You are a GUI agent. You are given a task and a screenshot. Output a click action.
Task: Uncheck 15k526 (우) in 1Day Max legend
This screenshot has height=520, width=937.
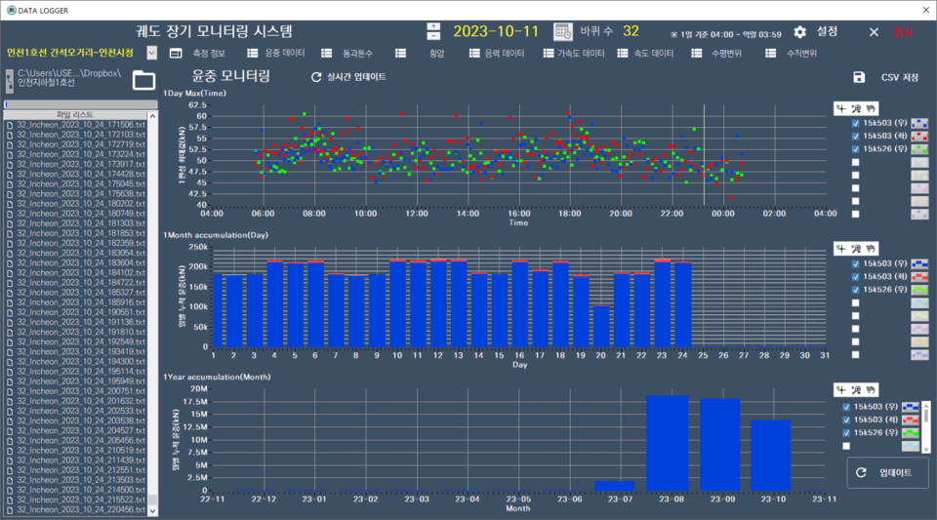pyautogui.click(x=856, y=149)
